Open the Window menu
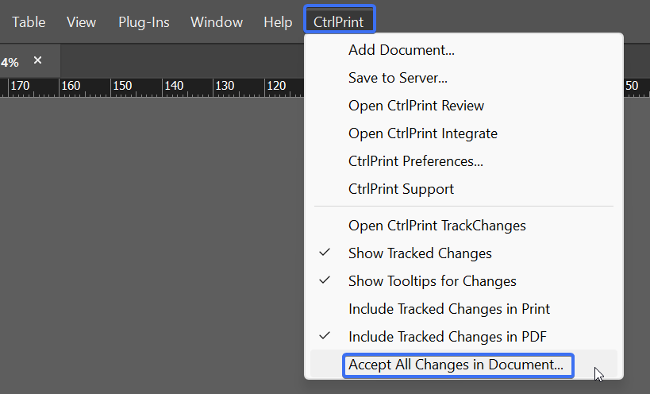The width and height of the screenshot is (650, 394). coord(217,22)
